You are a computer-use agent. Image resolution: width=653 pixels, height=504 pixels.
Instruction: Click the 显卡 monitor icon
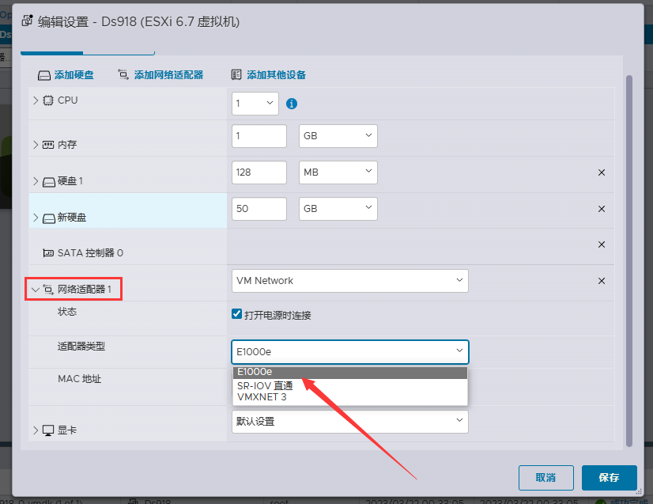(48, 430)
